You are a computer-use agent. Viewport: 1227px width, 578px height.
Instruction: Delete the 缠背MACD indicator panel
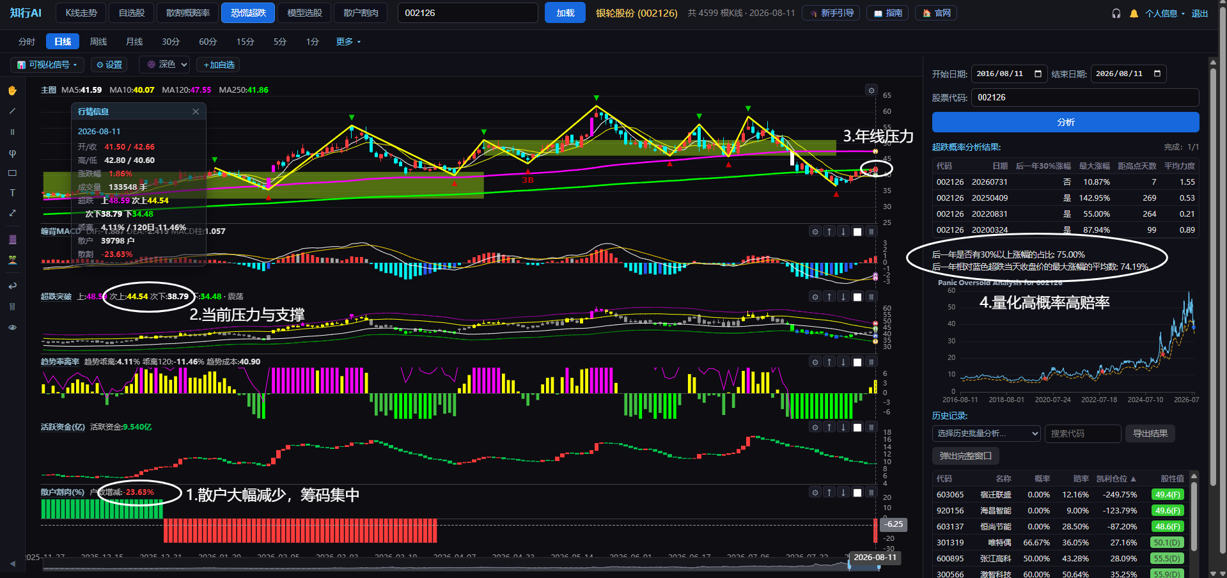pyautogui.click(x=871, y=231)
